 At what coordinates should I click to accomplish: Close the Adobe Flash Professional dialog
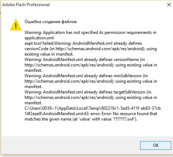click(169, 5)
